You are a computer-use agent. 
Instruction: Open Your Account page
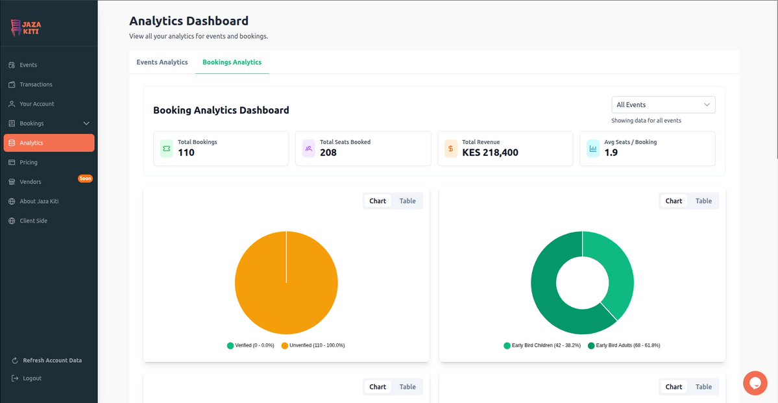pos(49,104)
